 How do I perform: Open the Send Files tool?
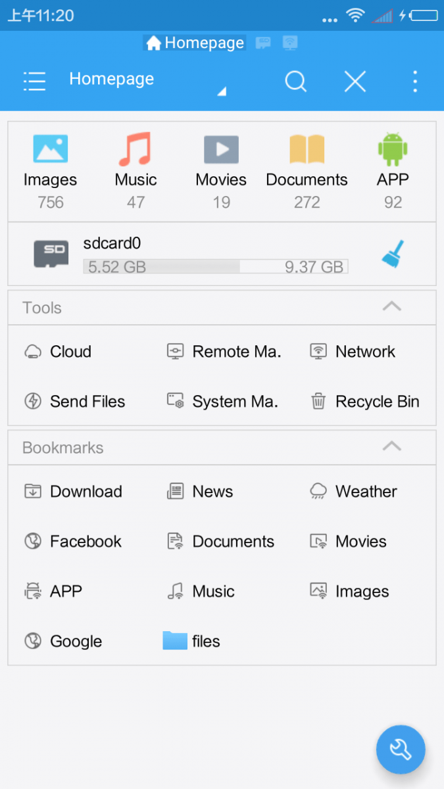74,402
